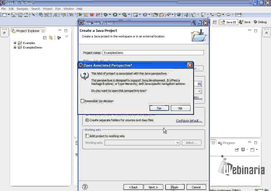The width and height of the screenshot is (271, 191).
Task: Click the Skip All Breakpoints icon
Action: coord(34,15)
